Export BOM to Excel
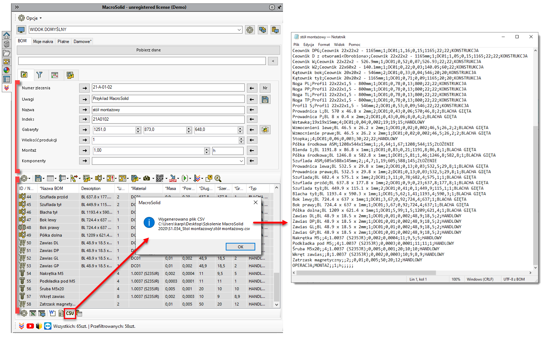The image size is (543, 338). click(x=33, y=313)
